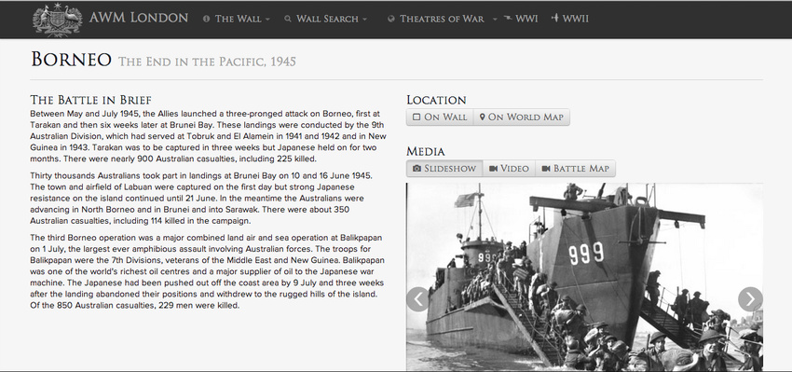Click the camera icon in Slideshow tab
Image resolution: width=792 pixels, height=372 pixels.
pos(416,169)
